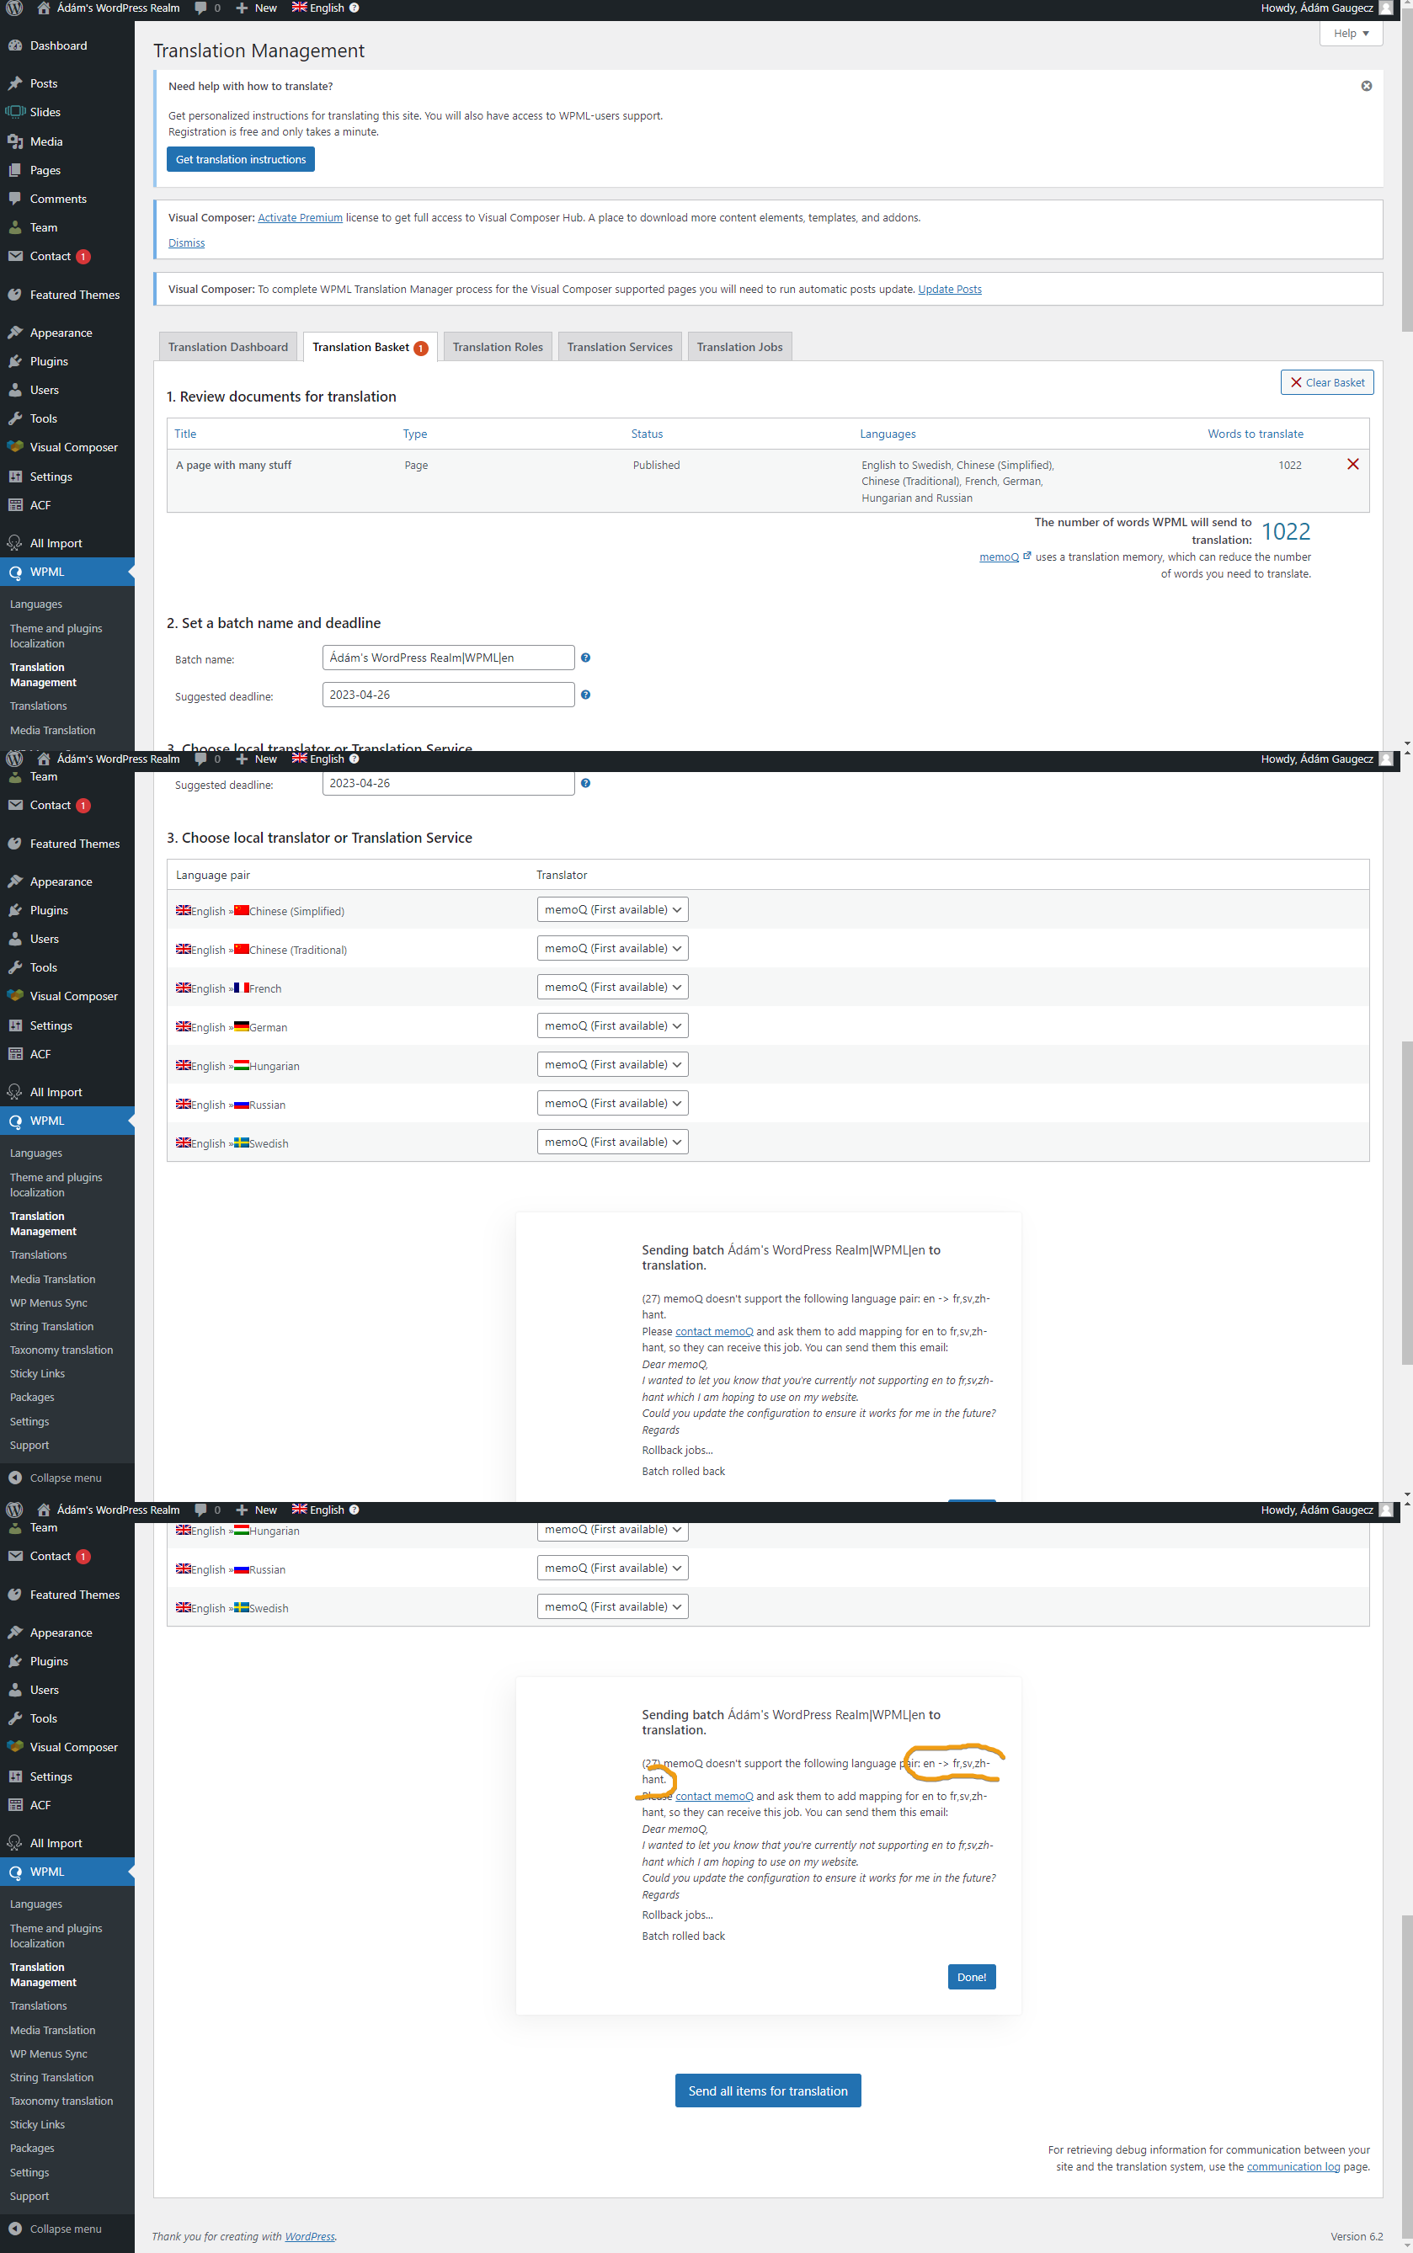Open the Translation Services tab
Viewport: 1413px width, 2253px height.
[620, 347]
